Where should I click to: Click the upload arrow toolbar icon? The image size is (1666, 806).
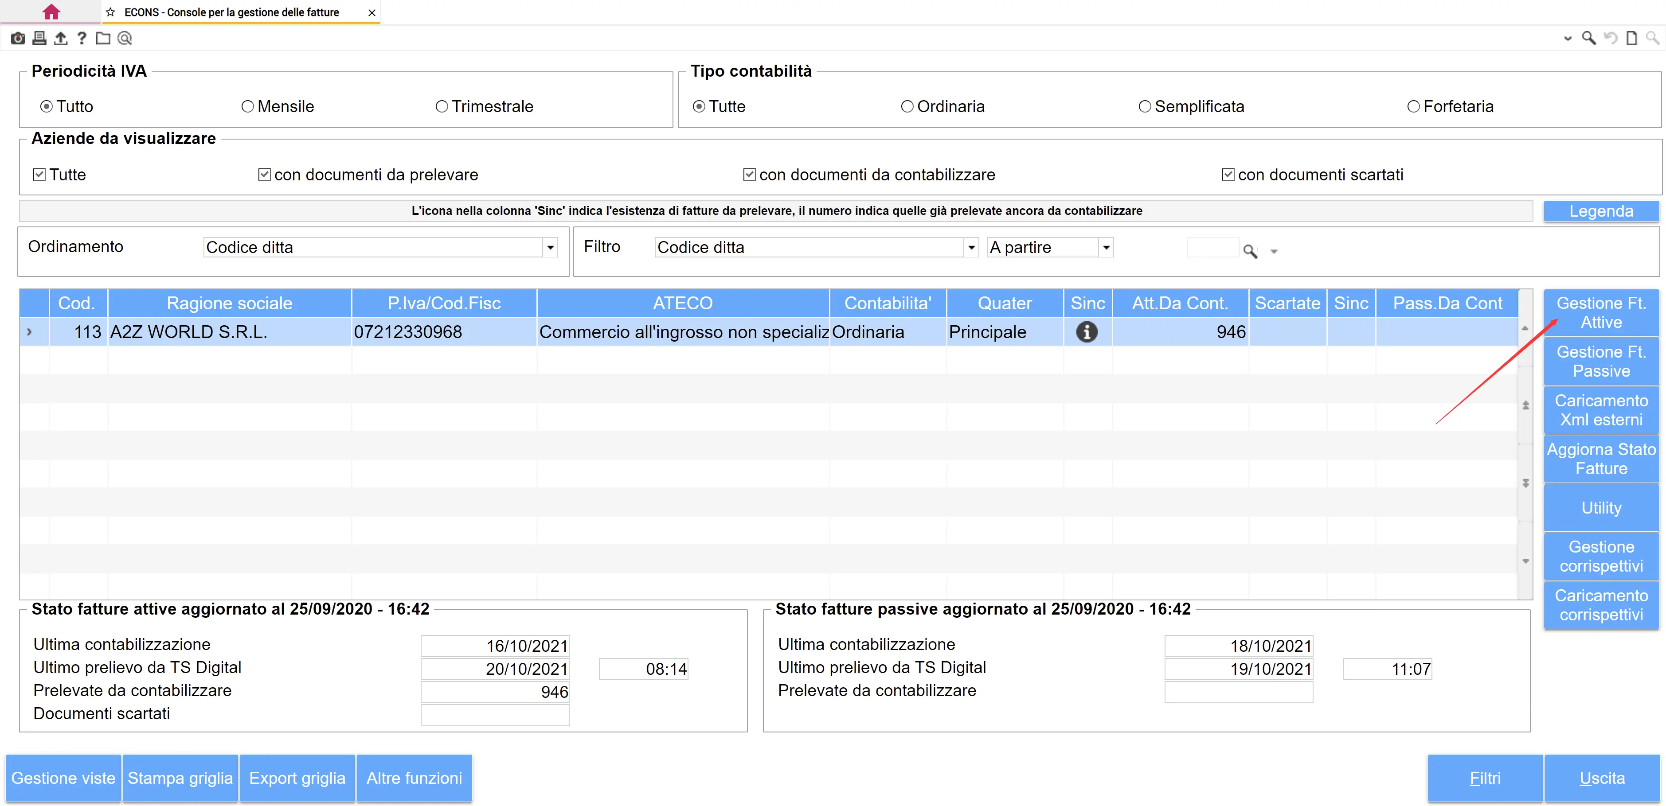[61, 39]
